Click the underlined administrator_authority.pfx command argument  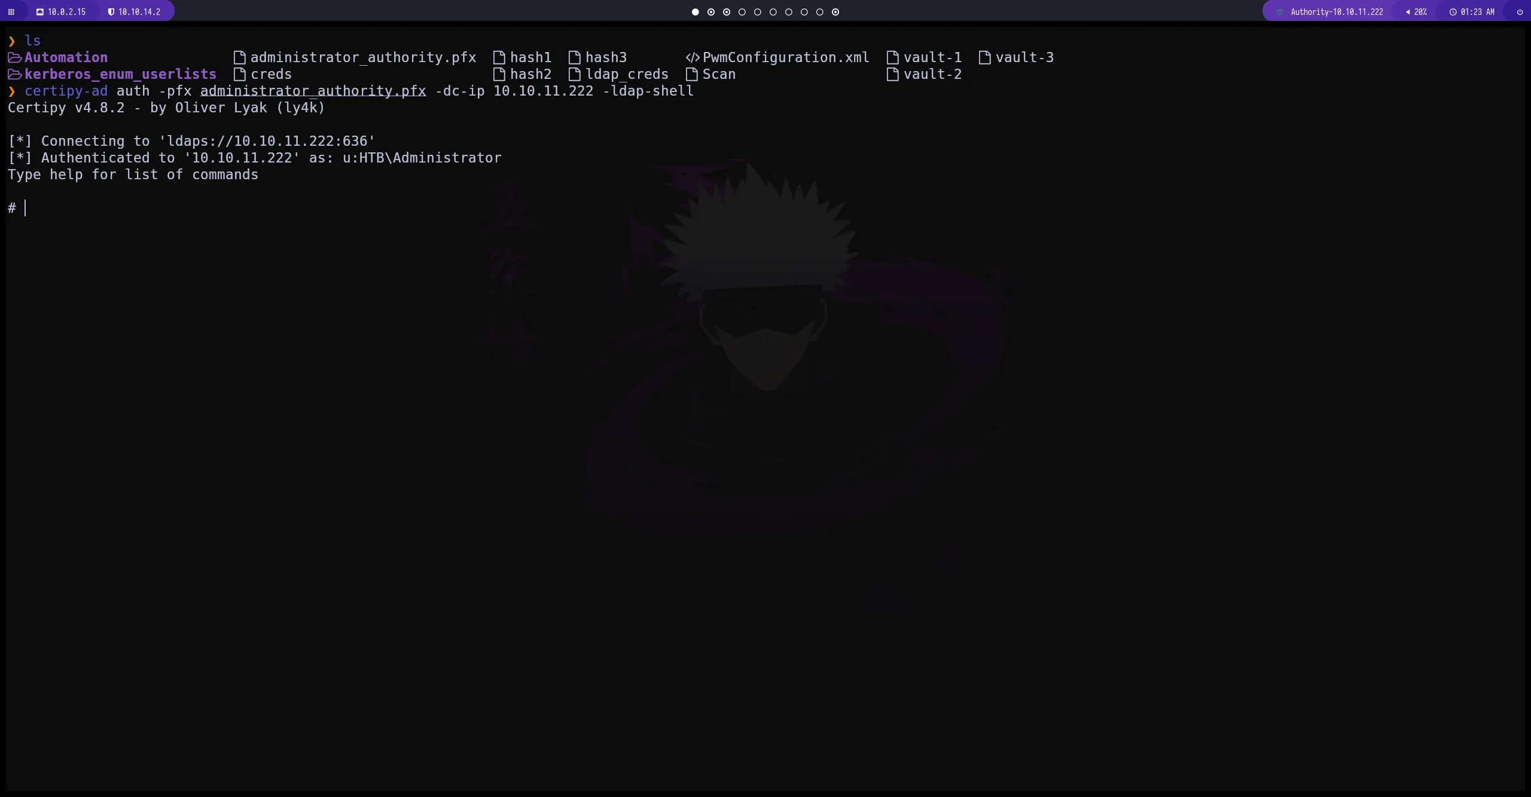tap(313, 91)
